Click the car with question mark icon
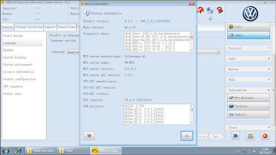The image size is (276, 155). pyautogui.click(x=200, y=10)
